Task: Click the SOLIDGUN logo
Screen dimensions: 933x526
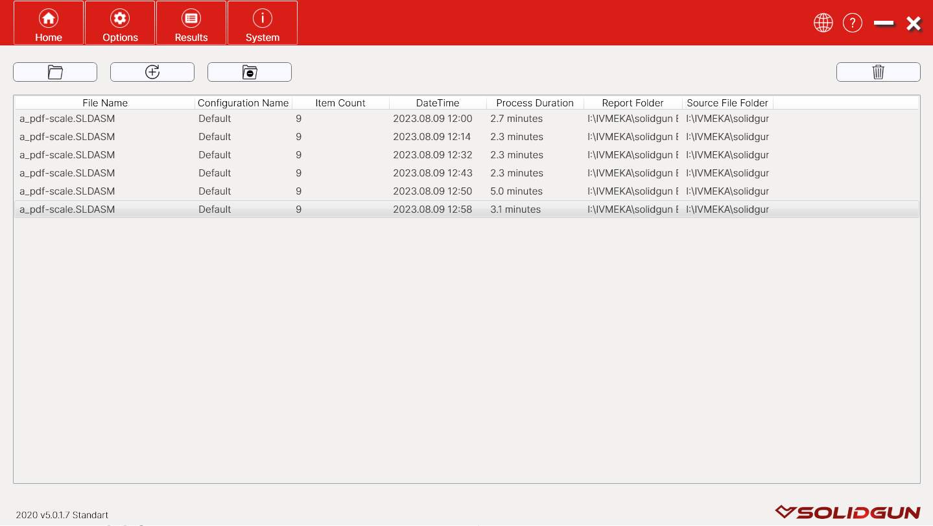Action: pyautogui.click(x=848, y=512)
